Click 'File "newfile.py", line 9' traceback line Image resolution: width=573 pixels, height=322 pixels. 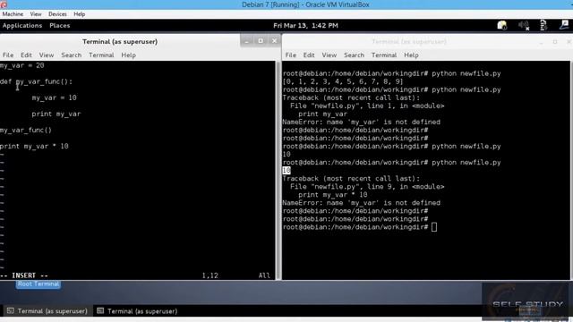[x=367, y=187]
